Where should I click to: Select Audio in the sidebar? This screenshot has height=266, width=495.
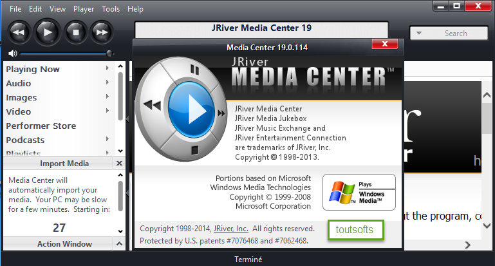18,83
